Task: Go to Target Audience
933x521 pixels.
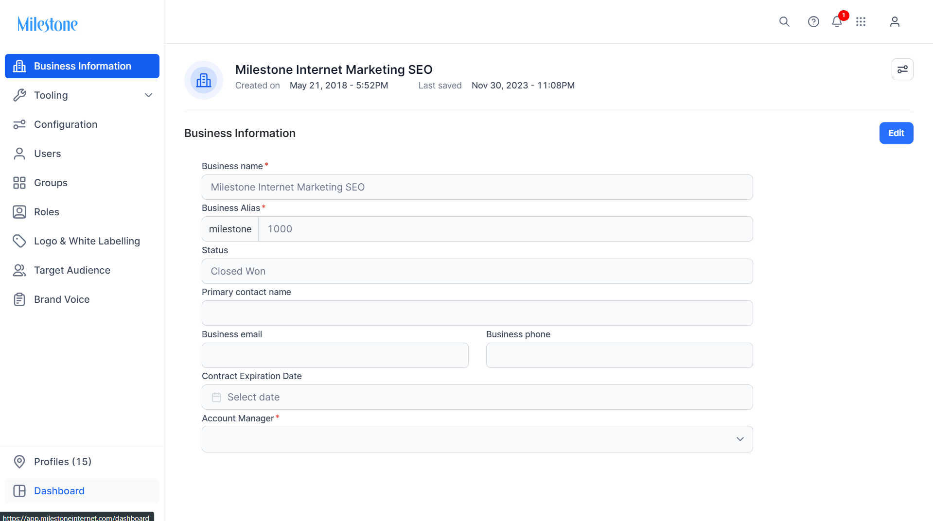Action: click(82, 270)
